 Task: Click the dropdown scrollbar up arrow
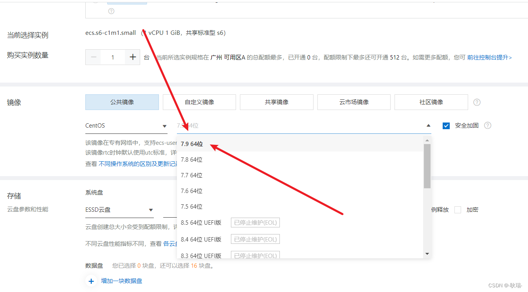pyautogui.click(x=427, y=140)
